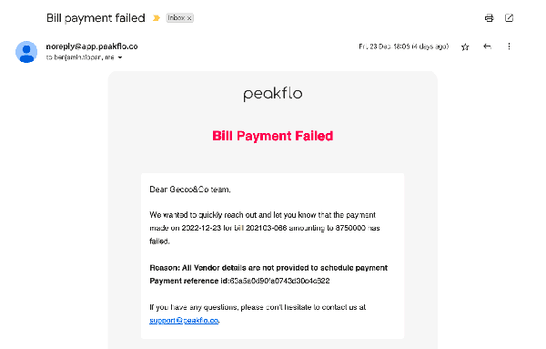This screenshot has height=349, width=546.
Task: Click the "Dear Gecco&Co team" greeting
Action: [190, 190]
